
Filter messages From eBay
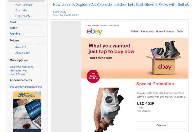coord(22,11)
